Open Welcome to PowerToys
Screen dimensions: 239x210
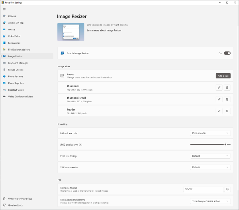coord(27,198)
